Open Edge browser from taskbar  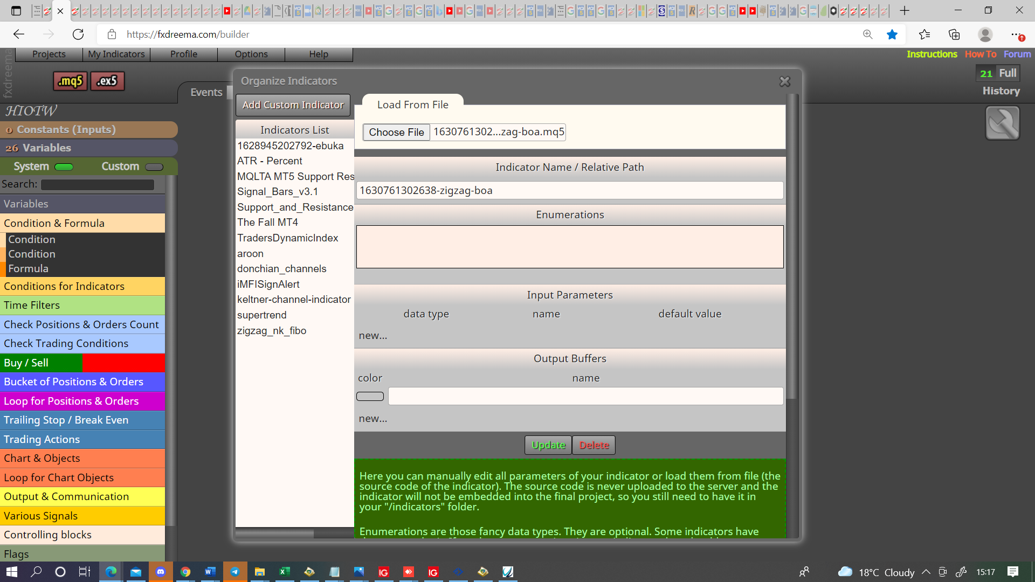click(111, 572)
